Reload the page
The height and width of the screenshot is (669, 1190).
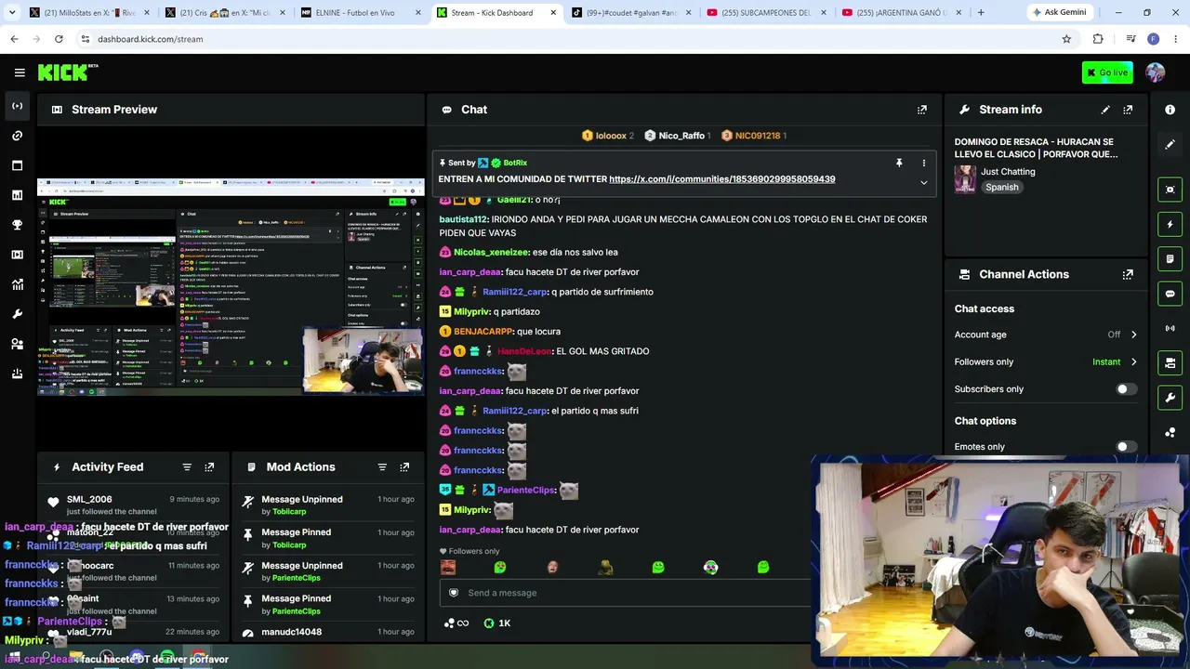tap(59, 39)
